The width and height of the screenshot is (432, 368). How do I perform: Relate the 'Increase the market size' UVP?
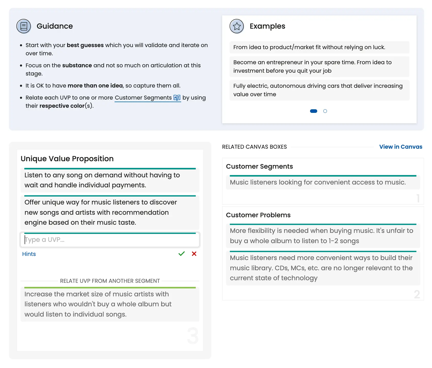[110, 304]
